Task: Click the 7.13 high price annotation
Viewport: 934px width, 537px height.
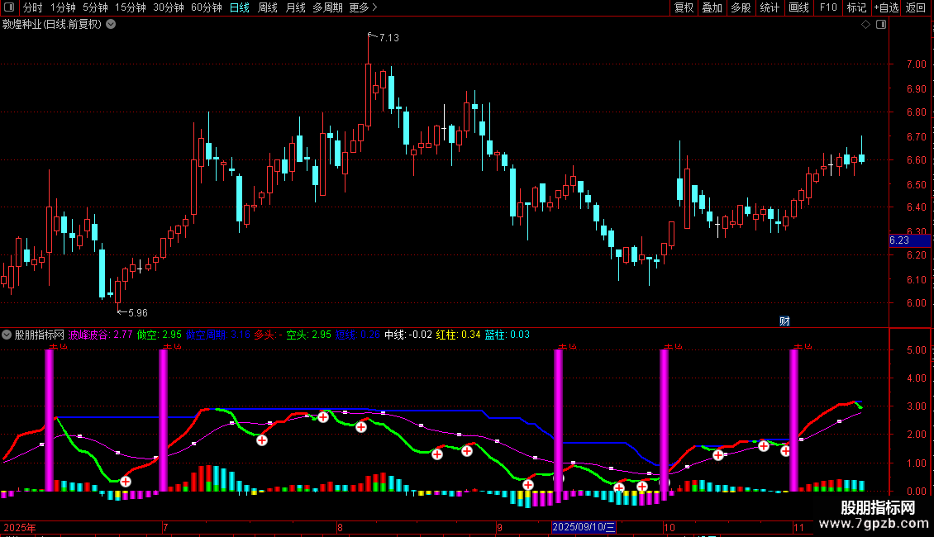Action: click(x=389, y=37)
